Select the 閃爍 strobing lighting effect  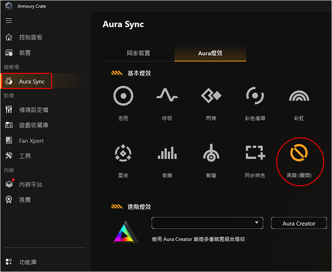pyautogui.click(x=211, y=103)
